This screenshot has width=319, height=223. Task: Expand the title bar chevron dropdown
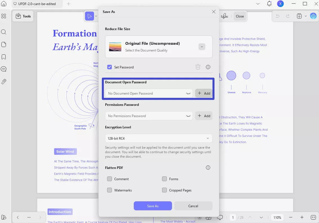tap(258, 4)
